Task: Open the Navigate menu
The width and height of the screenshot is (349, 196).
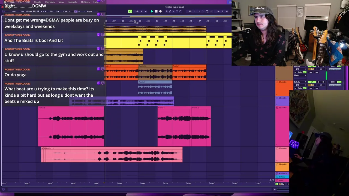Action: click(72, 2)
